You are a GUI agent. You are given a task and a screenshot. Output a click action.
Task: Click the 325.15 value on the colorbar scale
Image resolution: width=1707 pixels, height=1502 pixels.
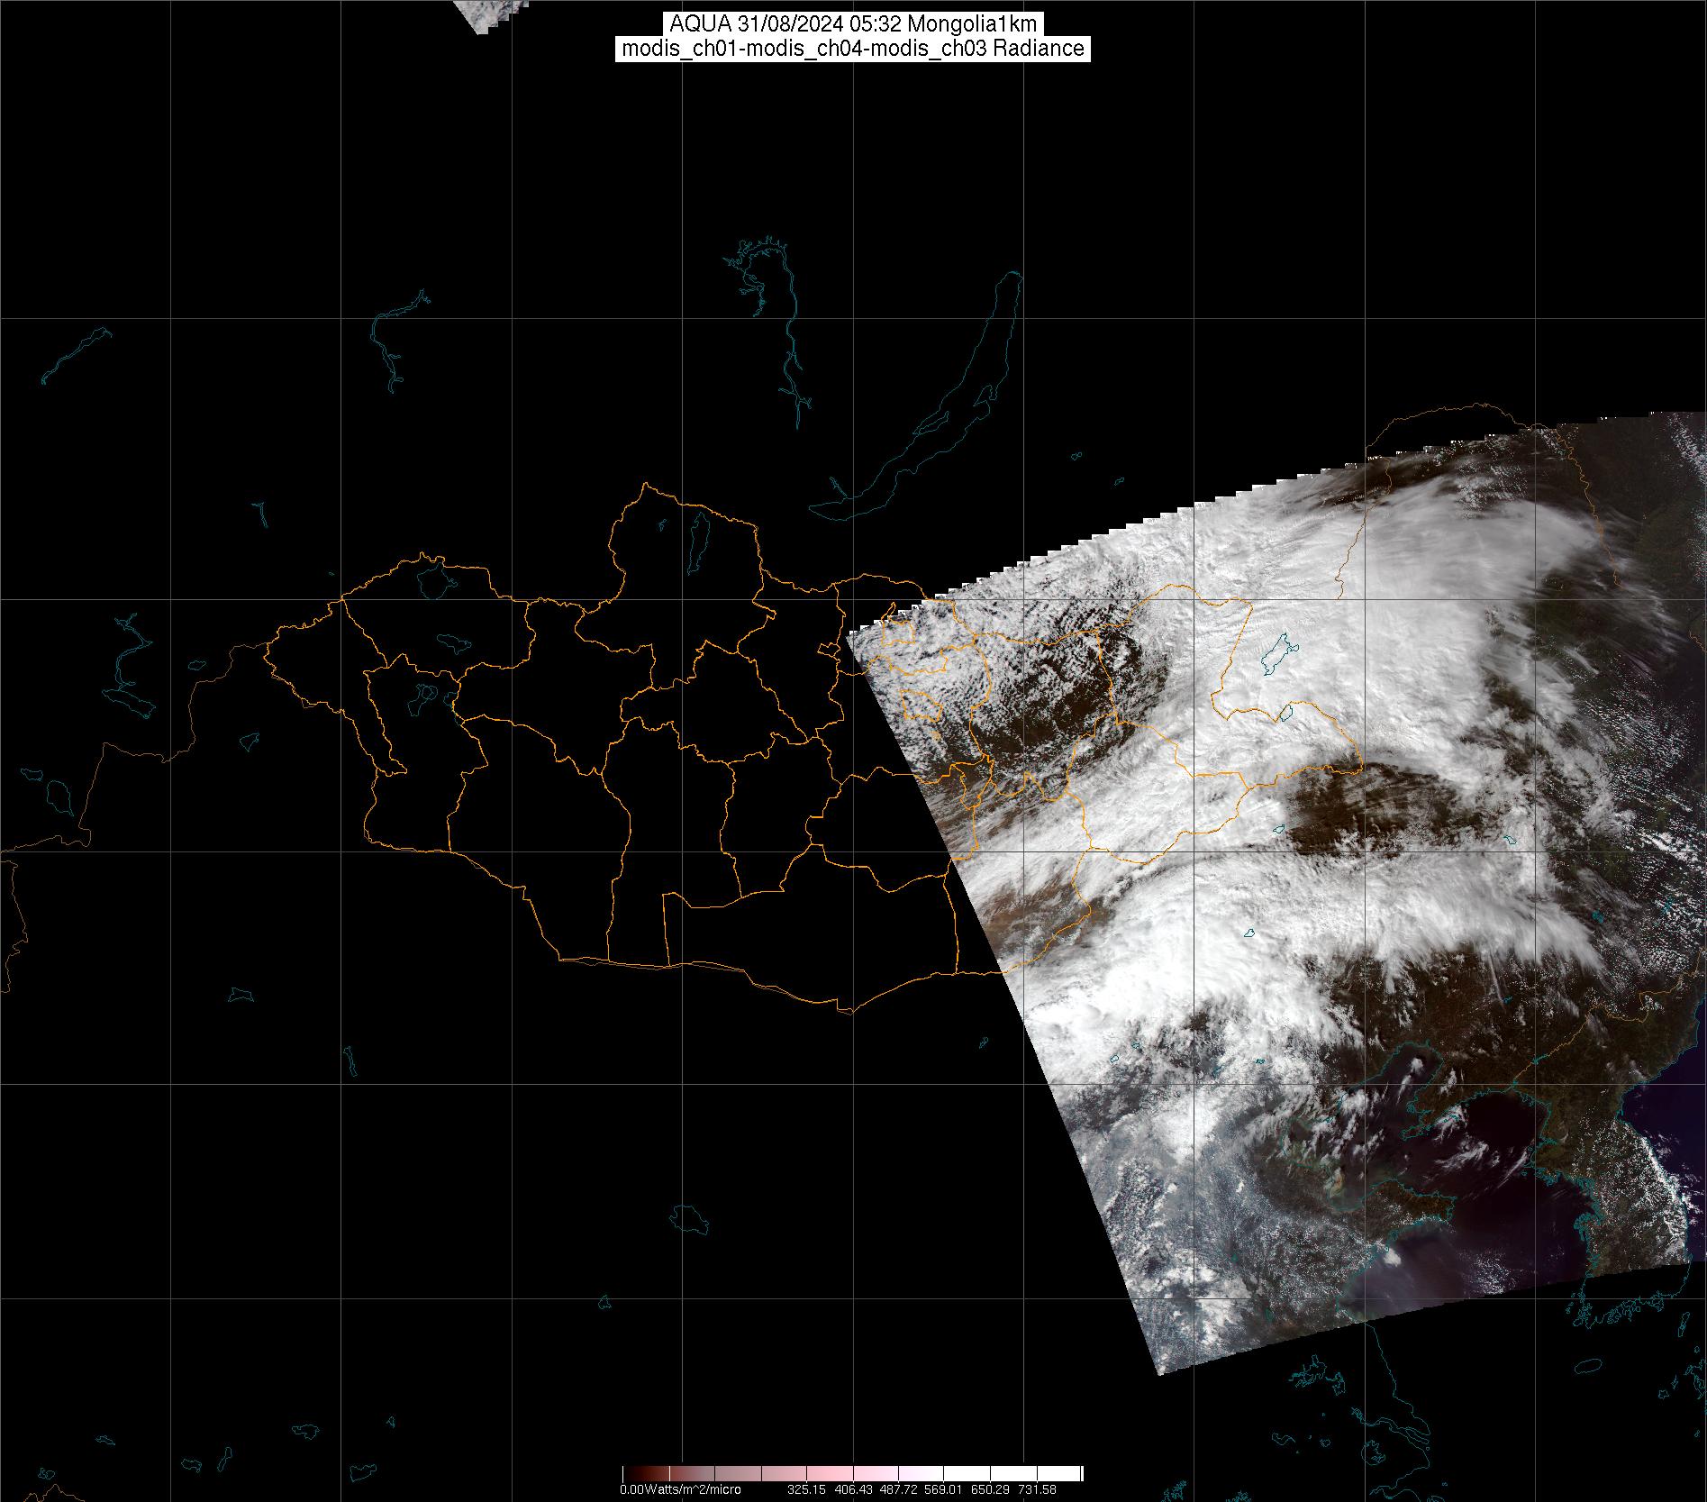tap(805, 1489)
